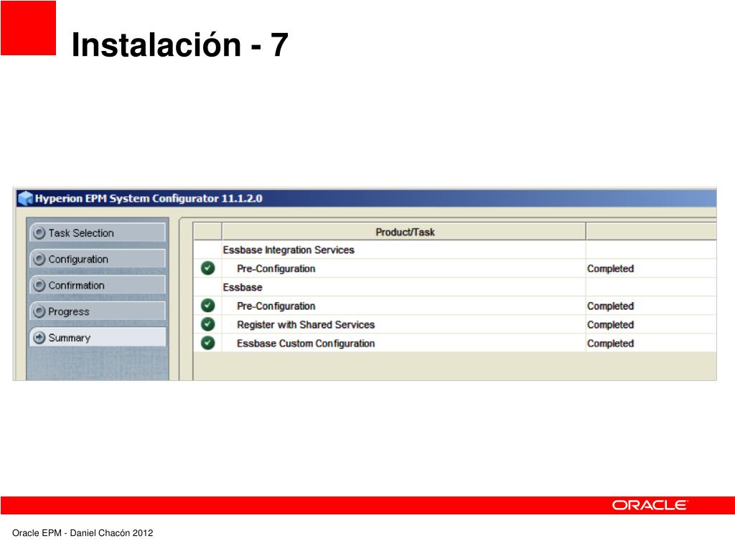Click green checkmark for Integration Services Pre-Configuration
The height and width of the screenshot is (551, 735).
(x=207, y=268)
